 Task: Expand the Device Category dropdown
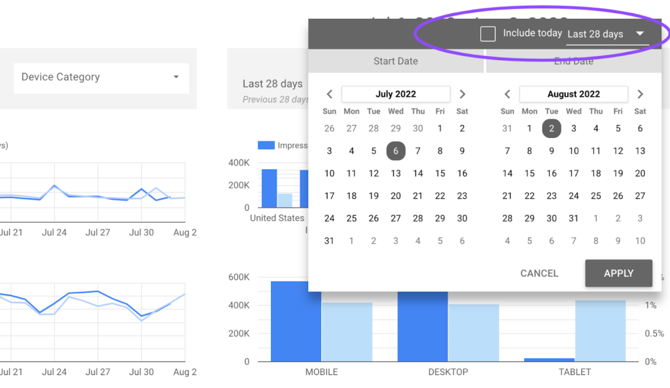101,77
